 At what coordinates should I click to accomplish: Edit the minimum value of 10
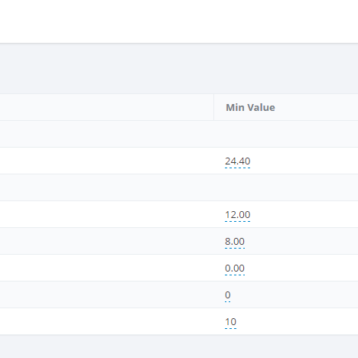(230, 322)
